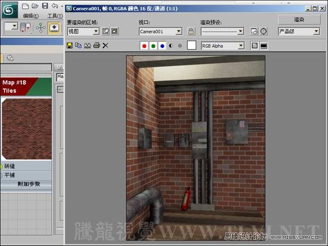
Task: Expand the RGB Alpha channel dropdown
Action: point(241,46)
